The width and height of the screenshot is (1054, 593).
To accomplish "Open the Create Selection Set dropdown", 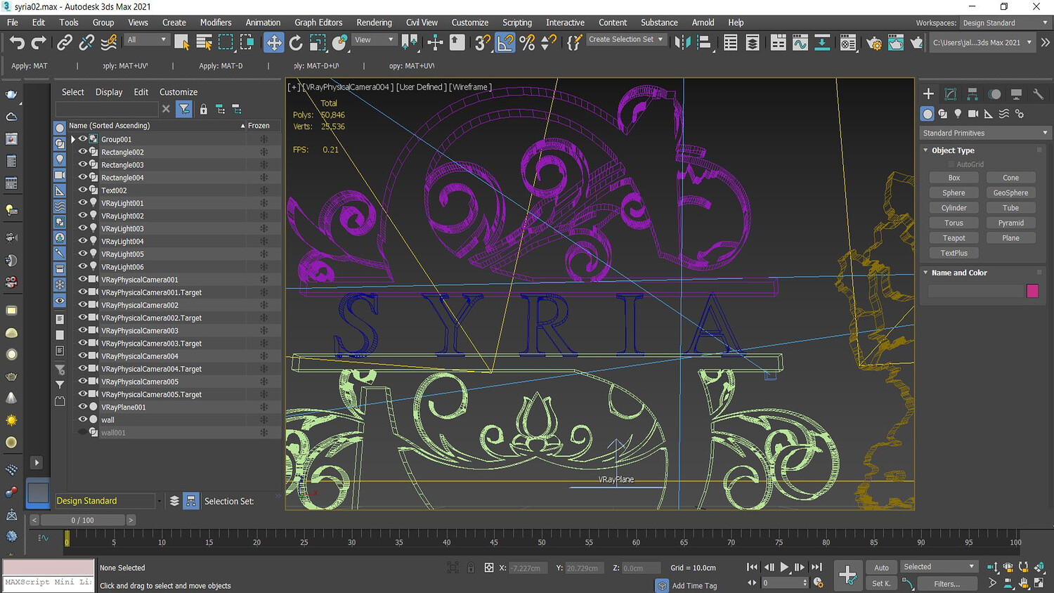I will pos(625,39).
